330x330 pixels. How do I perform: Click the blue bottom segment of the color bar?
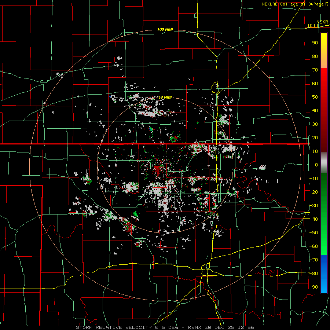tap(324, 274)
